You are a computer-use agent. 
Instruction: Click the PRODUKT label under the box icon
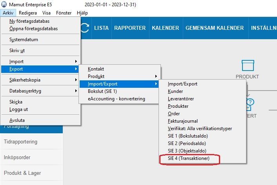point(247,76)
